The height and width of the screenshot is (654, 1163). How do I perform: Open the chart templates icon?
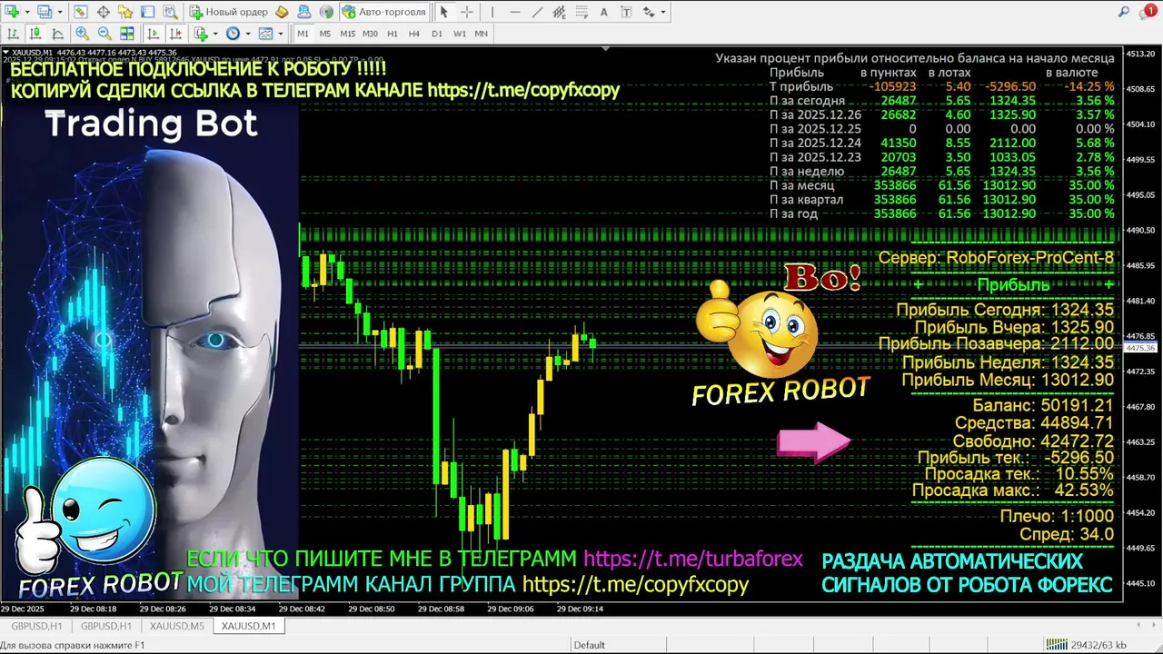[x=265, y=34]
